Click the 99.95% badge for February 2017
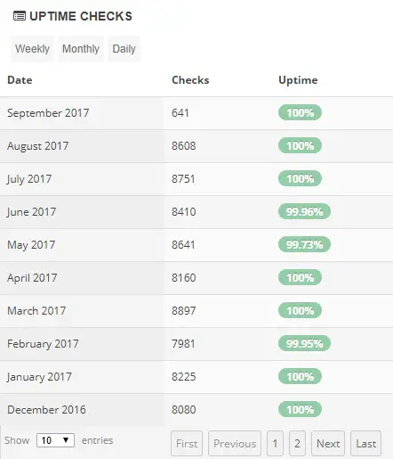Image resolution: width=393 pixels, height=459 pixels. (x=304, y=343)
